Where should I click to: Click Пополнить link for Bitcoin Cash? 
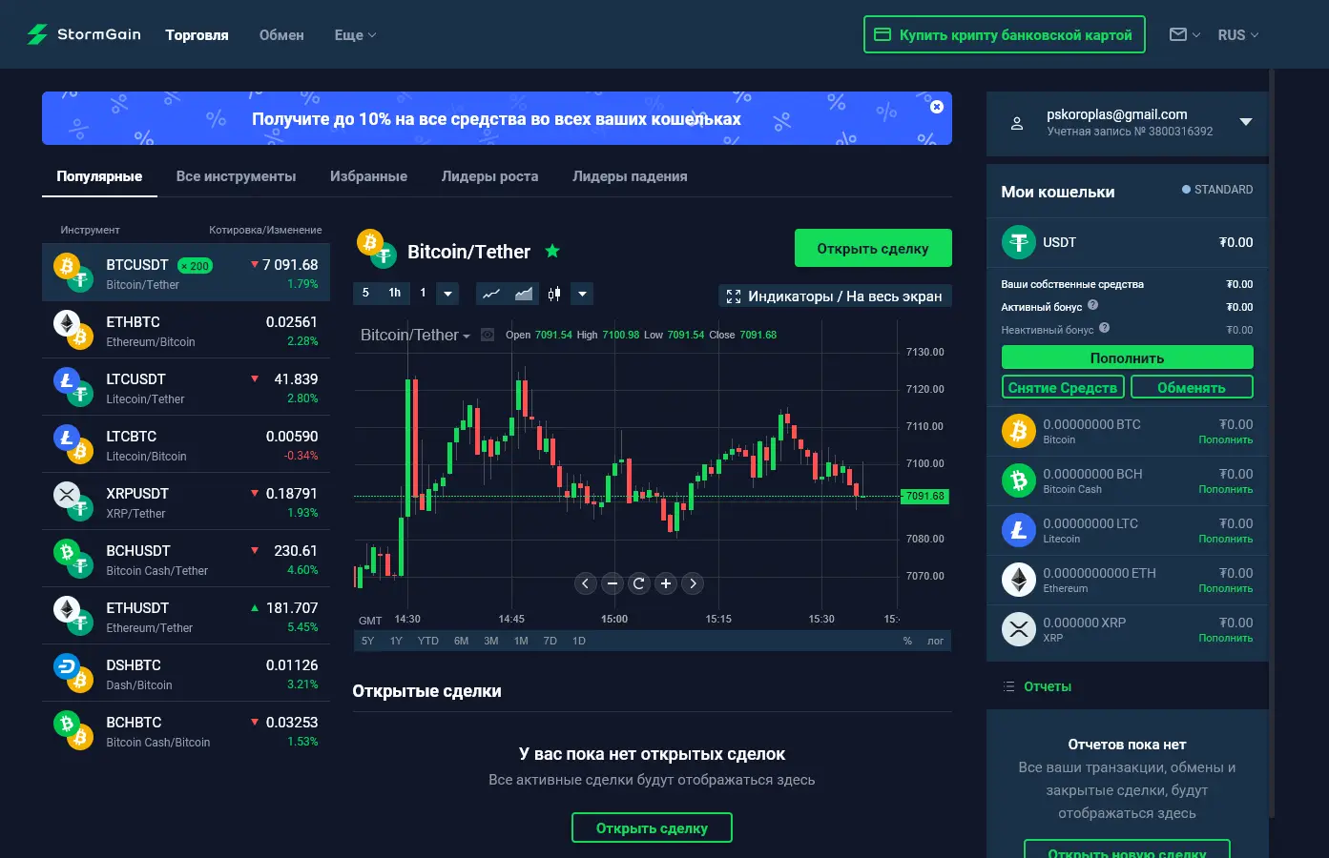tap(1225, 489)
